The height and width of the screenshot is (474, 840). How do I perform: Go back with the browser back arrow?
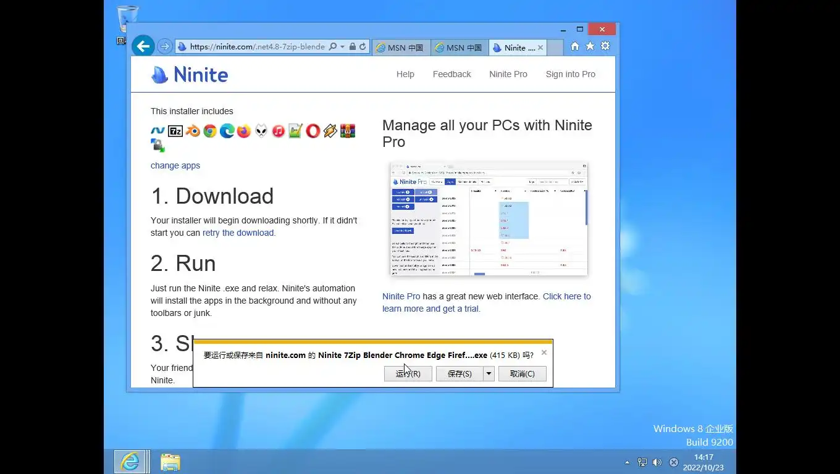(x=143, y=46)
